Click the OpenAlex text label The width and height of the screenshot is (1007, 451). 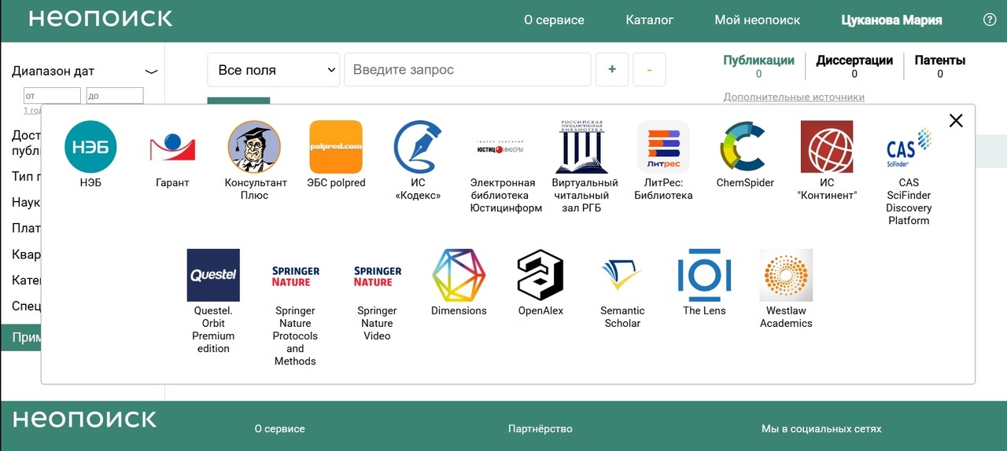click(540, 311)
